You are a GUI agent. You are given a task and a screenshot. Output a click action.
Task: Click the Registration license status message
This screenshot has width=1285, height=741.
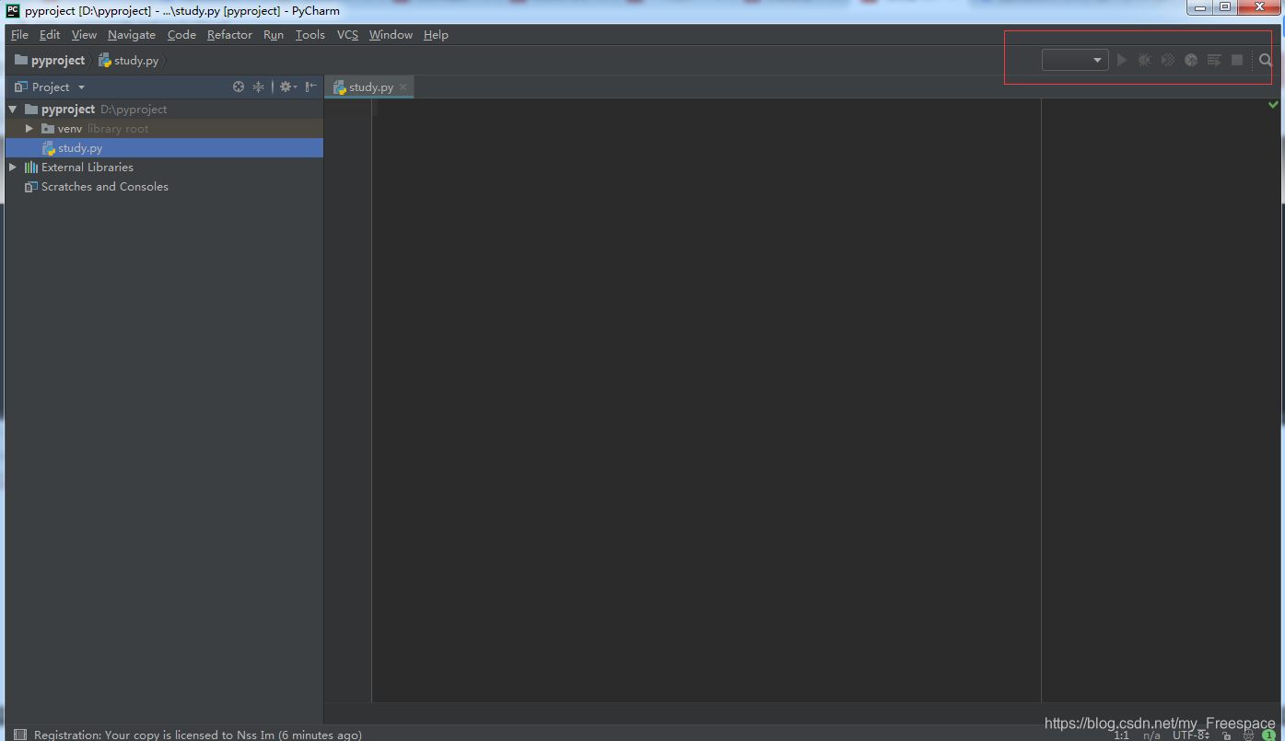(198, 735)
